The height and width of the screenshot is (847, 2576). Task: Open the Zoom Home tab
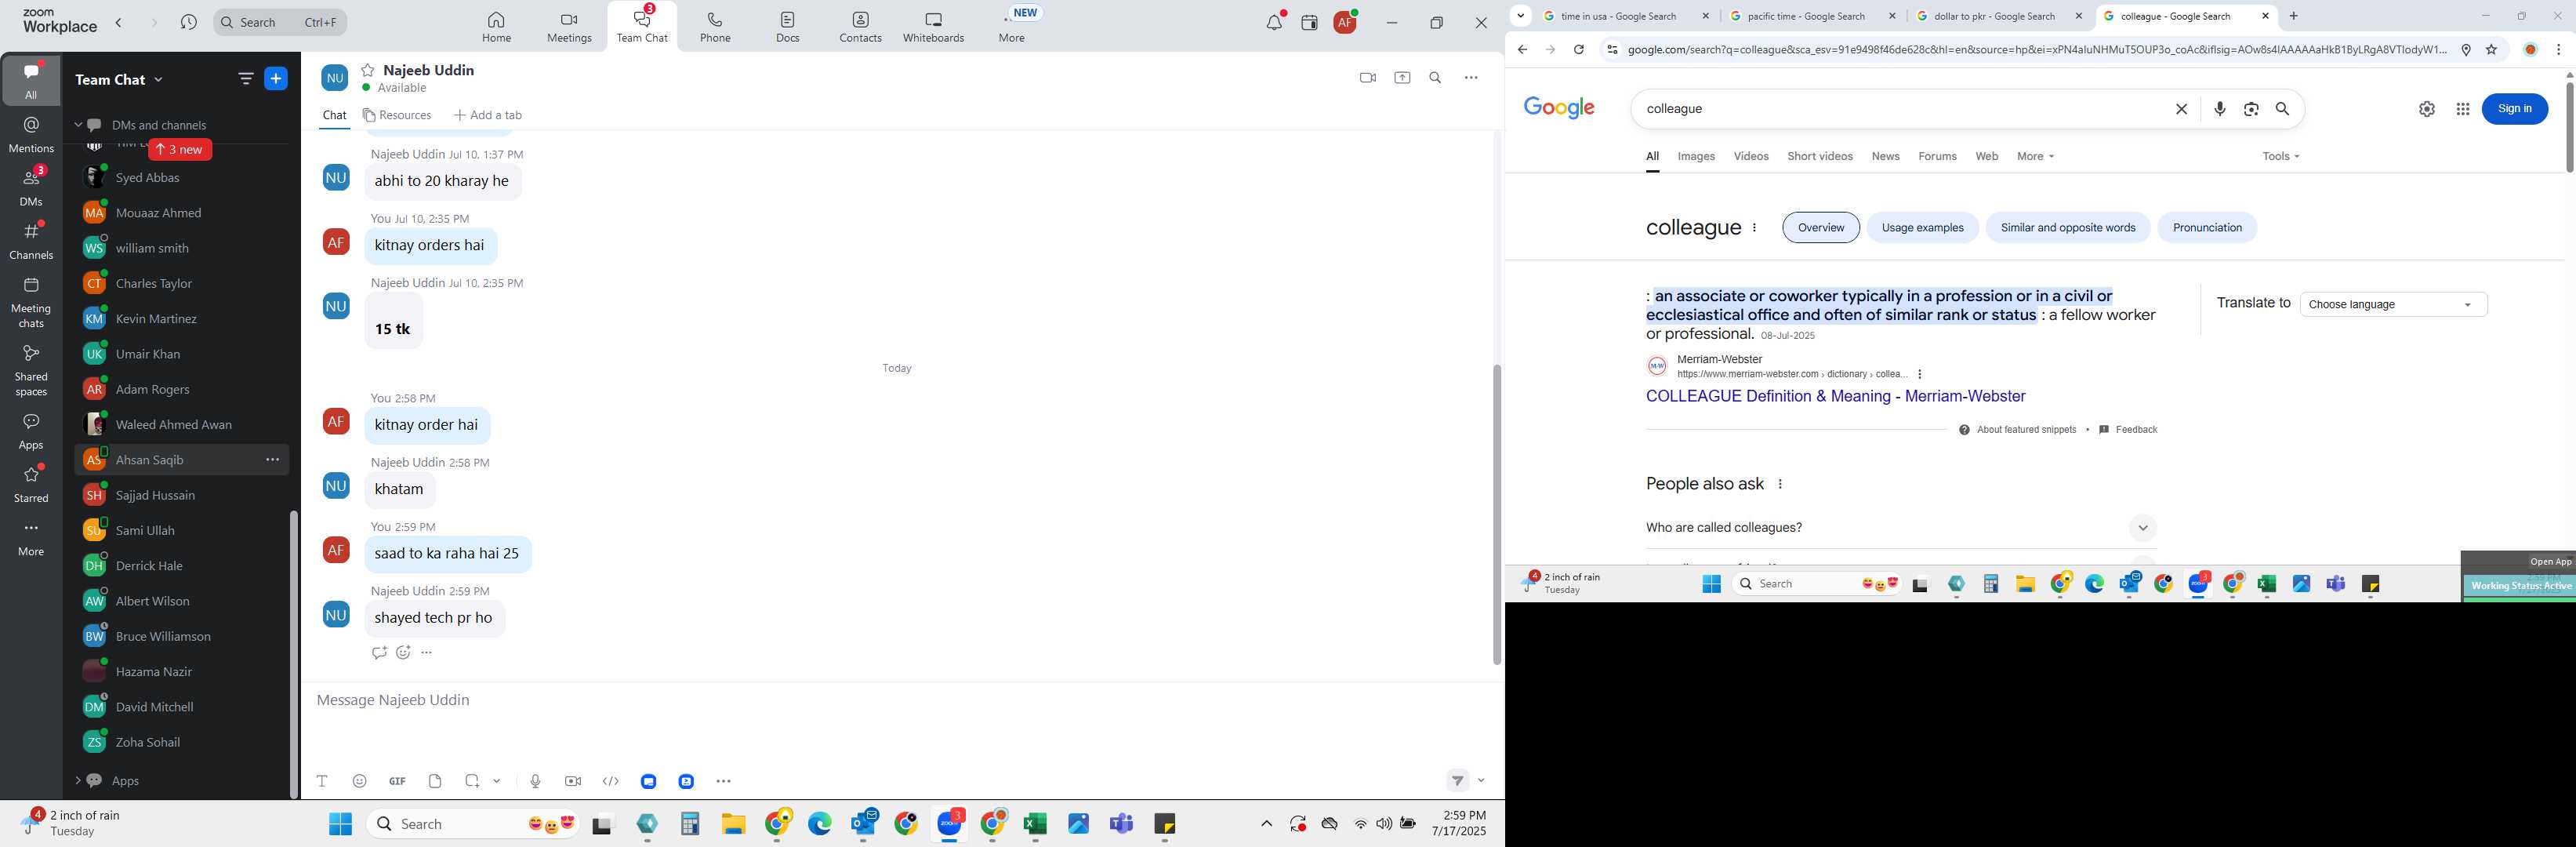point(496,27)
